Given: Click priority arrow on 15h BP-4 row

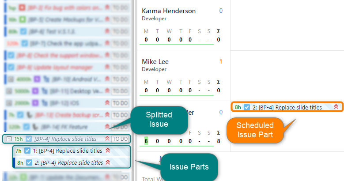Looking at the screenshot, I should click(107, 139).
